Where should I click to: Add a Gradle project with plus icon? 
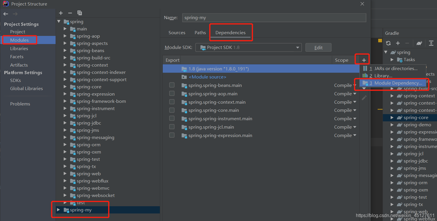[x=398, y=43]
